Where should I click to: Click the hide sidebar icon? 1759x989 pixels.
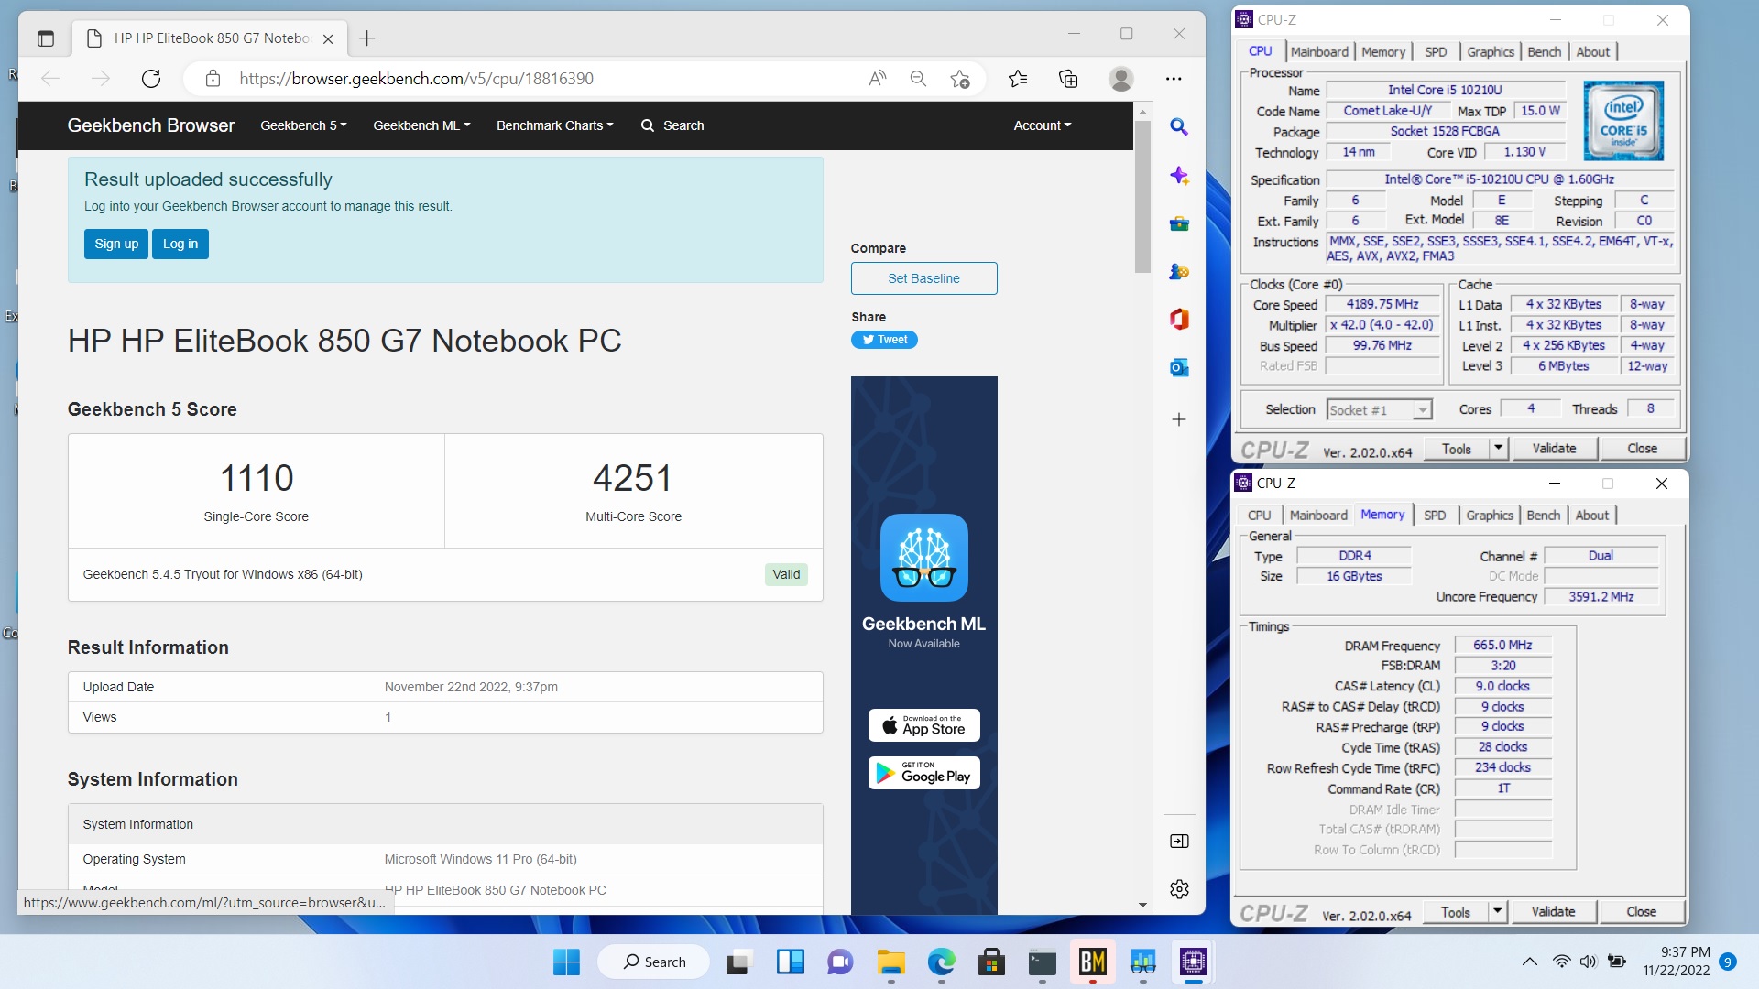1179,842
